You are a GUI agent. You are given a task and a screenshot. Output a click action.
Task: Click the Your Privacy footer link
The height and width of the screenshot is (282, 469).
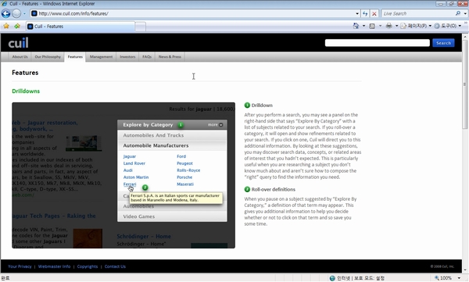(x=20, y=266)
